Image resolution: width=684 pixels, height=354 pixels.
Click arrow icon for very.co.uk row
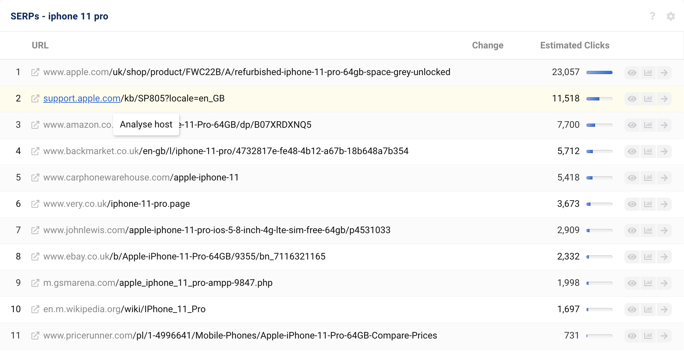[664, 204]
